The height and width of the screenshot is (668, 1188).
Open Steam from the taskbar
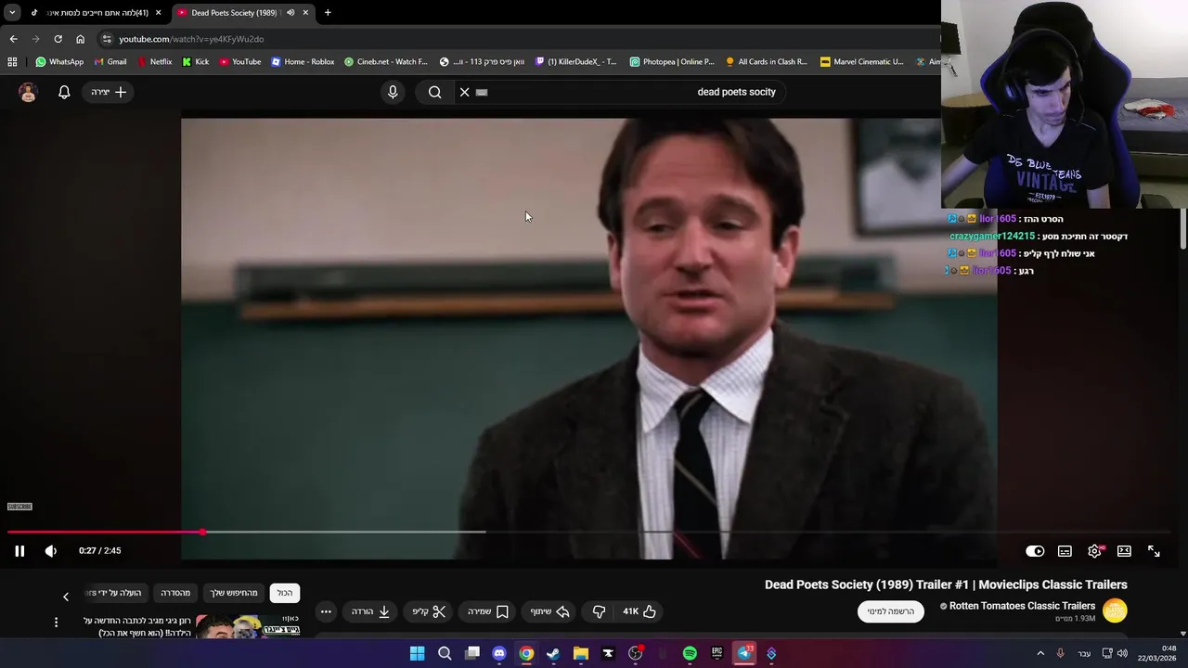coord(553,653)
